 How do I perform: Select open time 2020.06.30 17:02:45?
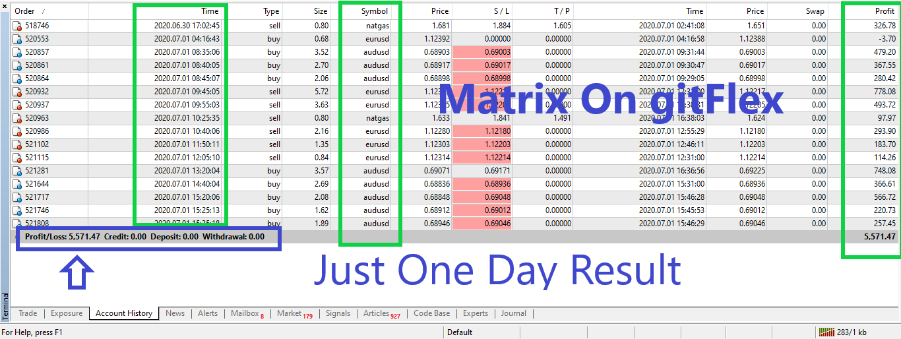(187, 26)
